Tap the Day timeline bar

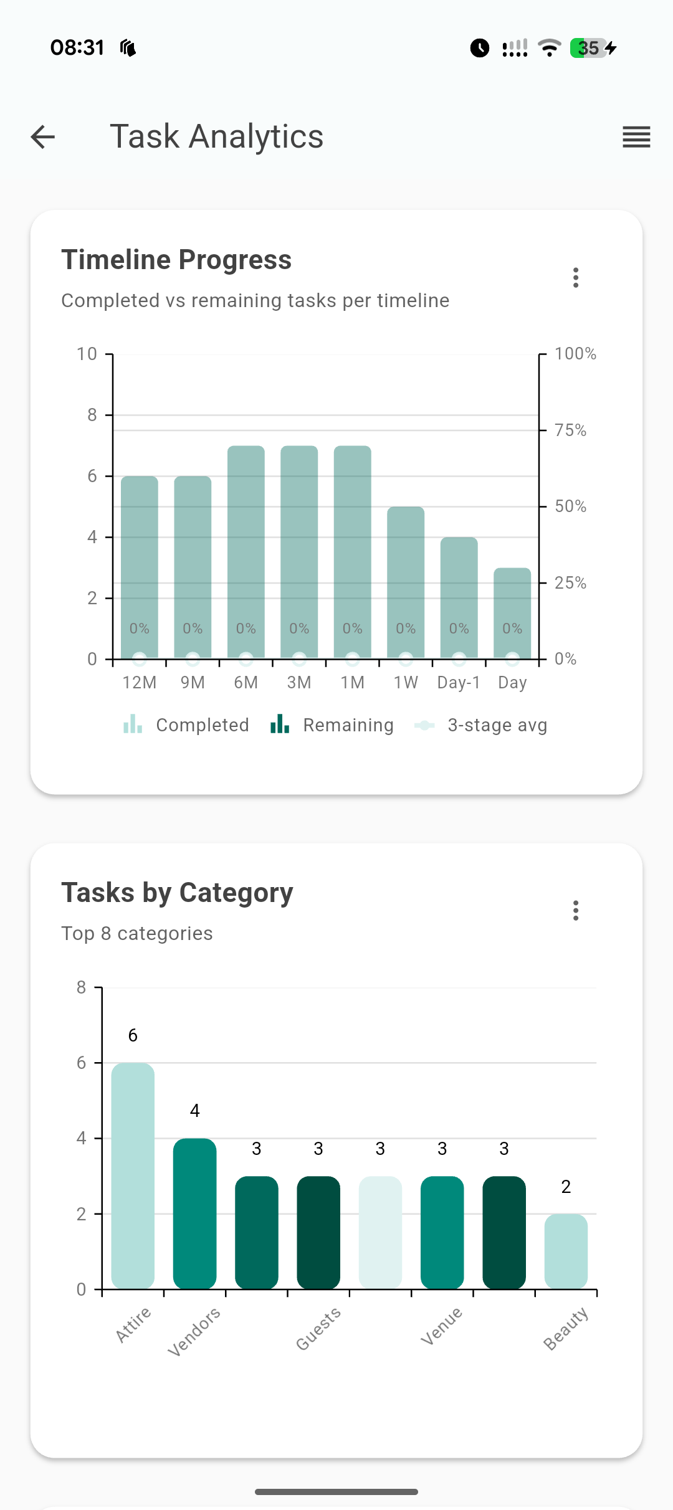point(512,613)
